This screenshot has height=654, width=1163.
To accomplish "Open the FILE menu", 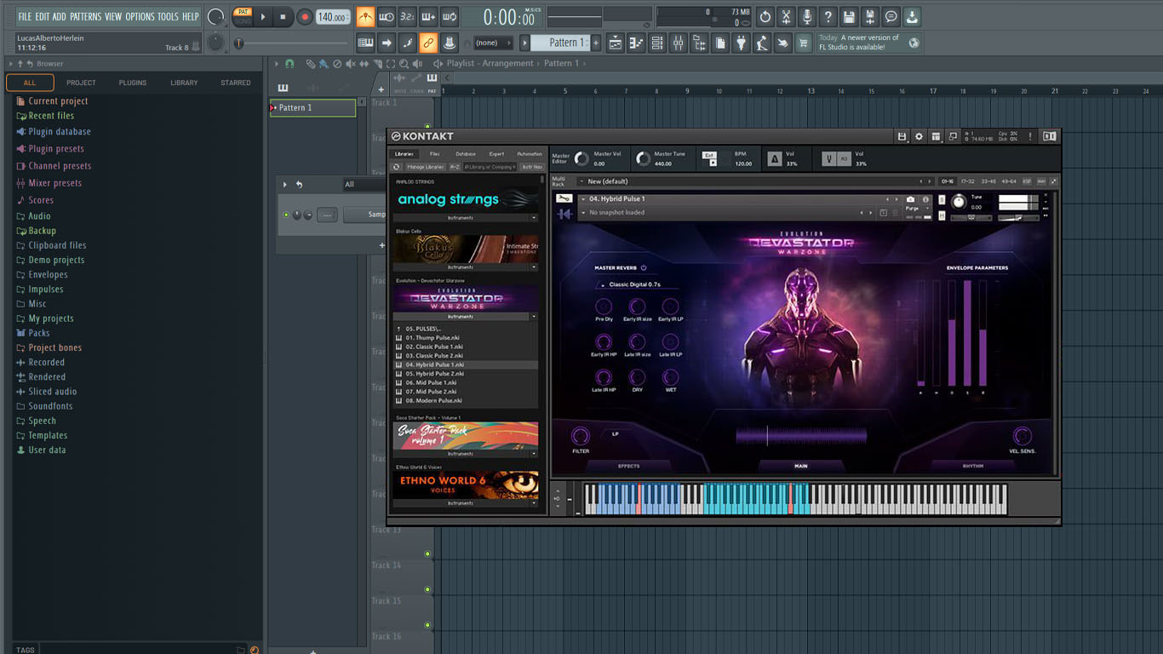I will pos(25,16).
